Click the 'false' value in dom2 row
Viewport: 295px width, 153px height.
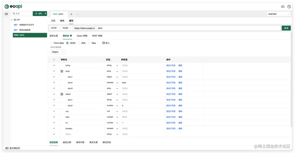pyautogui.click(x=124, y=83)
